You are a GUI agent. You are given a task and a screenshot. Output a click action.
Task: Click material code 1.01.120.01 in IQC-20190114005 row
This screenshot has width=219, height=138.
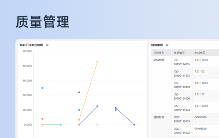(x=201, y=60)
